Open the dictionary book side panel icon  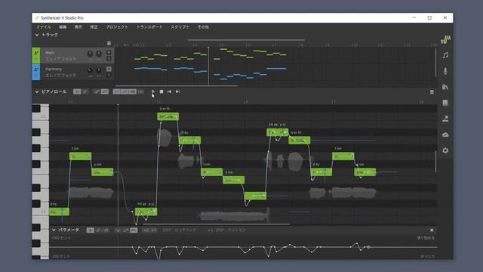pyautogui.click(x=445, y=103)
